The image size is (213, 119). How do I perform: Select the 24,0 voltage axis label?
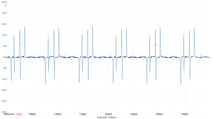click(x=4, y=24)
